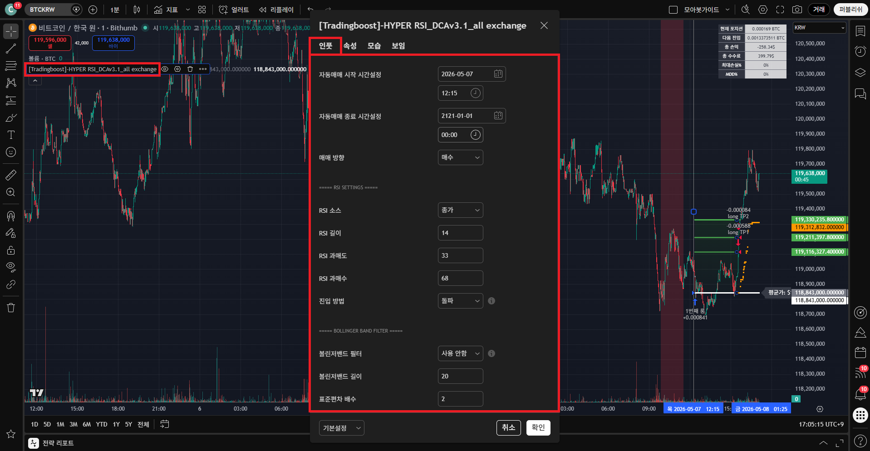
Task: Add symbol with plus compare icon
Action: coord(93,10)
